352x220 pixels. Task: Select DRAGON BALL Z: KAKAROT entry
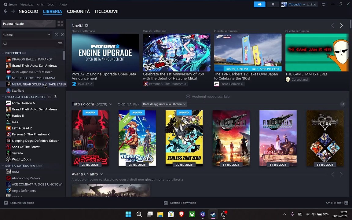tap(33, 59)
